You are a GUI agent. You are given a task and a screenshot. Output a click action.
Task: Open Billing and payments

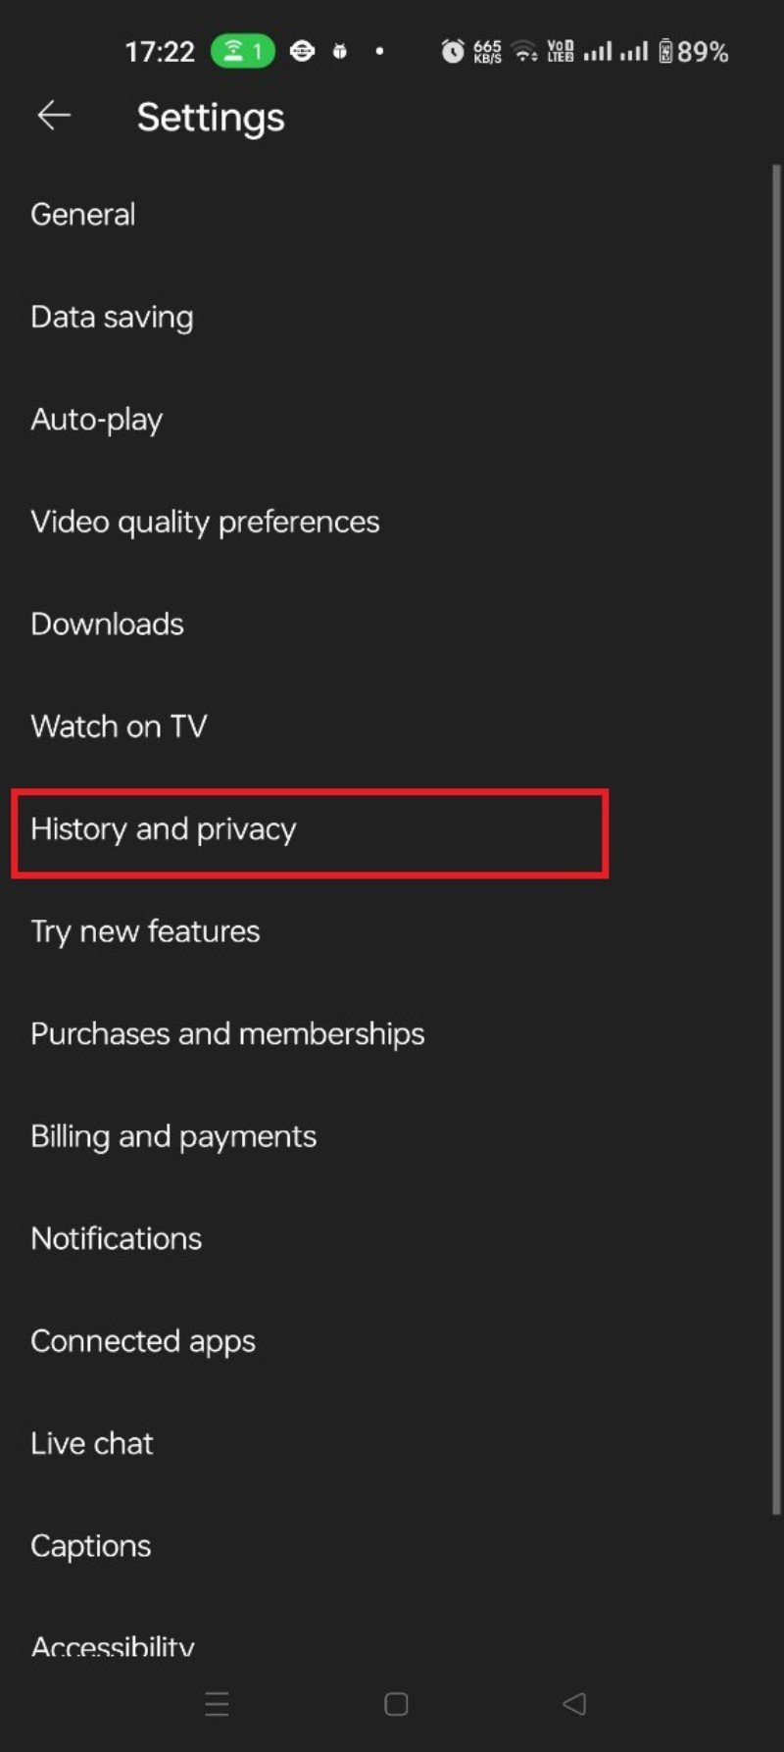pos(173,1136)
